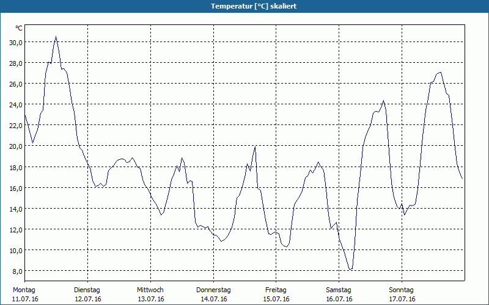Click the Donnerstag 14.07.16 axis label
Screen dimensions: 489x305
(x=213, y=295)
